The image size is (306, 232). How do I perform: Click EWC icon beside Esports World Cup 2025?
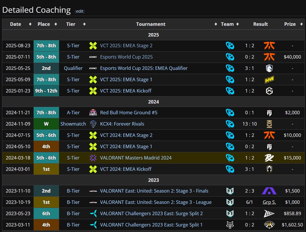[93, 57]
